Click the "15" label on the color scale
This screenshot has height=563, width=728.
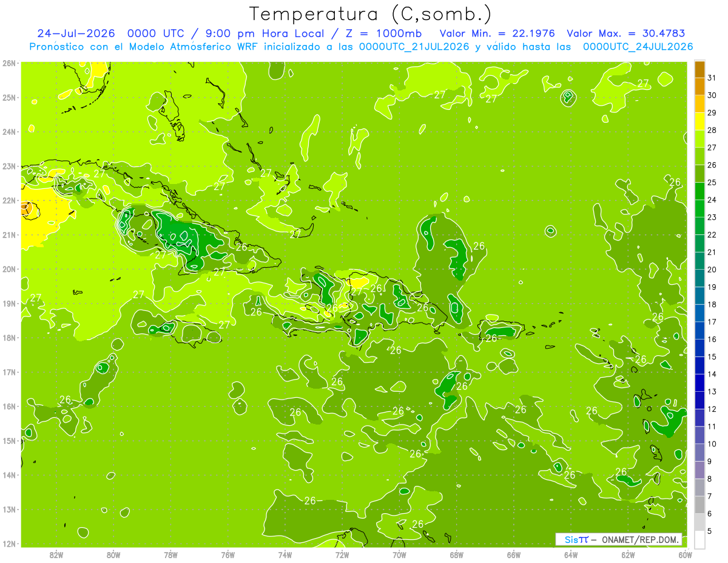[712, 357]
